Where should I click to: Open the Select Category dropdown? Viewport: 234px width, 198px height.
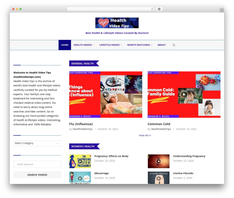[x=37, y=143]
